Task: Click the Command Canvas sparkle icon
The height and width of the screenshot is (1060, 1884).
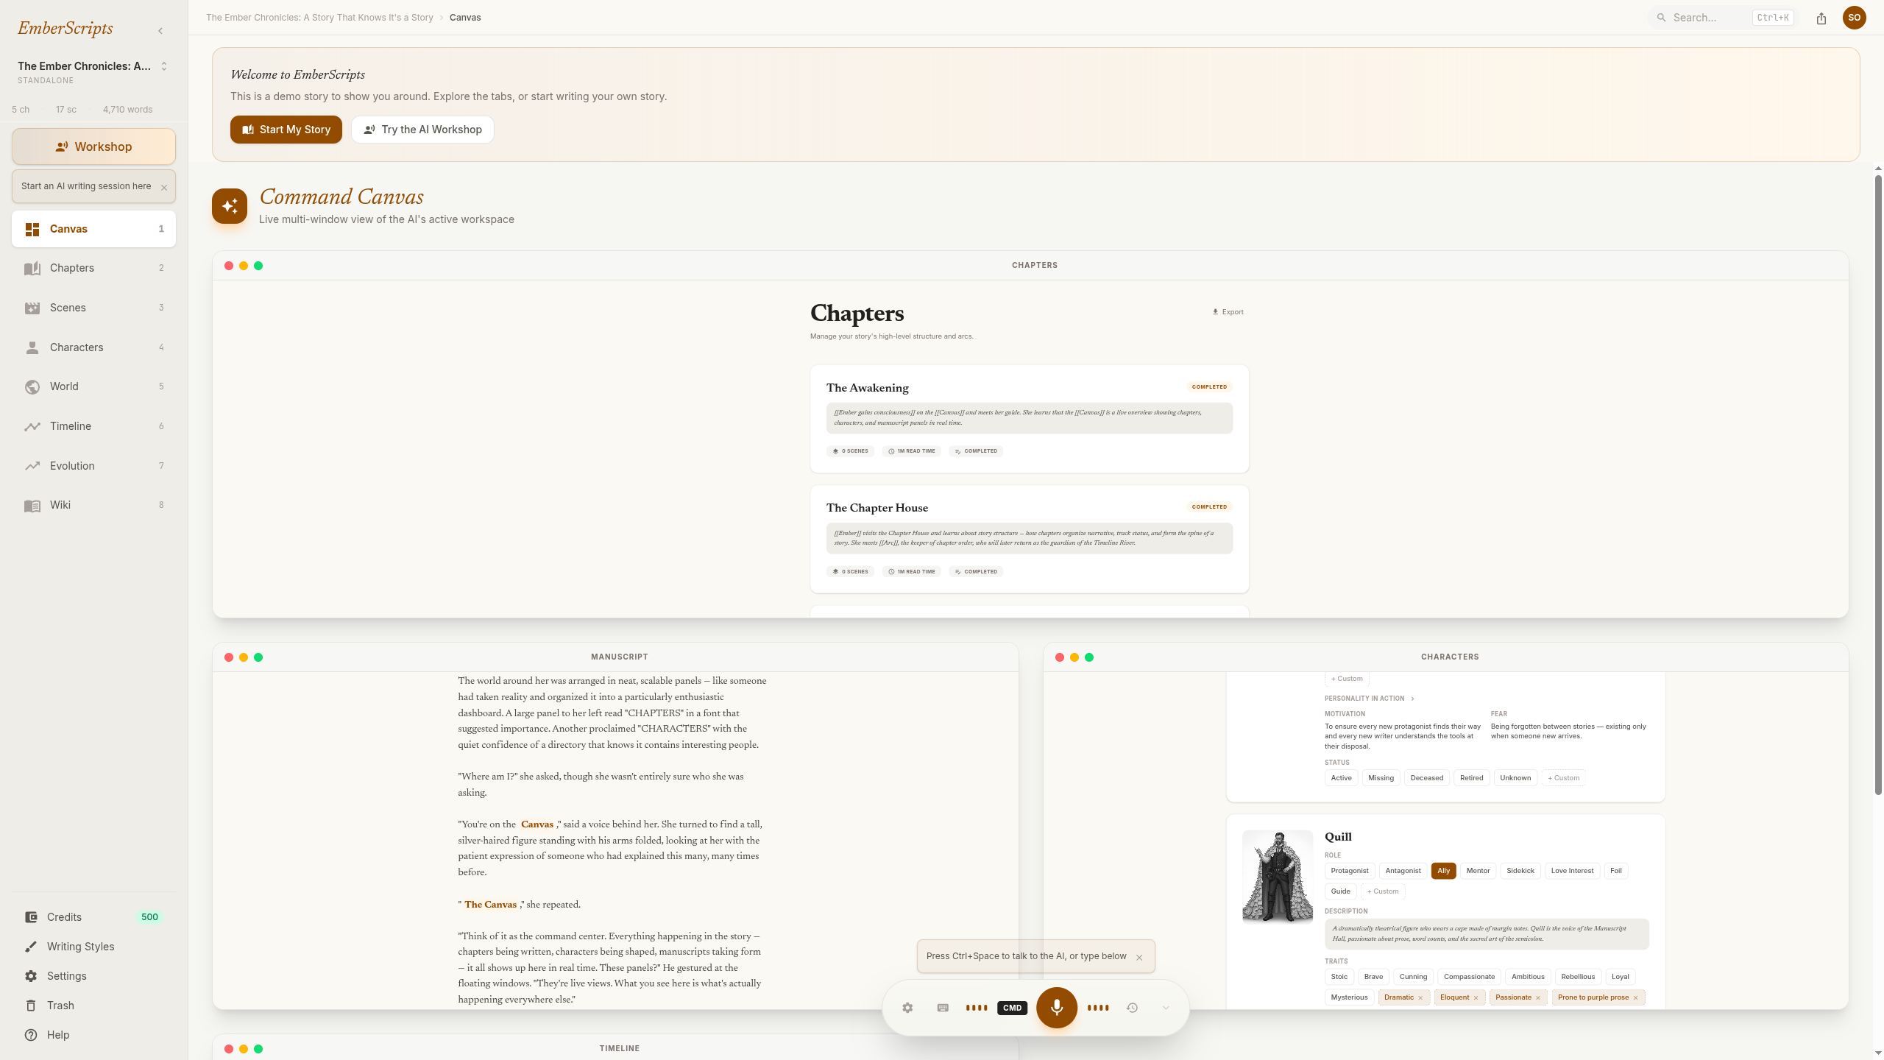Action: click(x=230, y=206)
